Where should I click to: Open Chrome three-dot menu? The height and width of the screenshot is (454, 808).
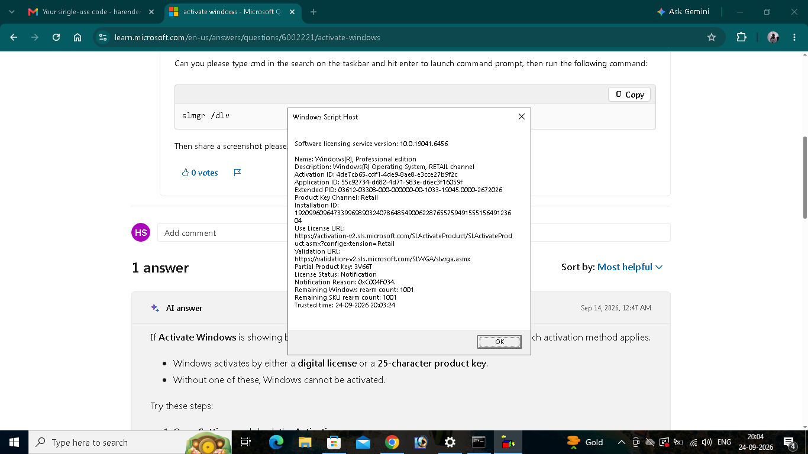pos(794,37)
